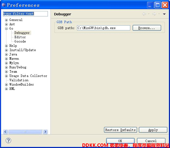Select the Go label in the tree
The image size is (170, 148).
[11, 29]
